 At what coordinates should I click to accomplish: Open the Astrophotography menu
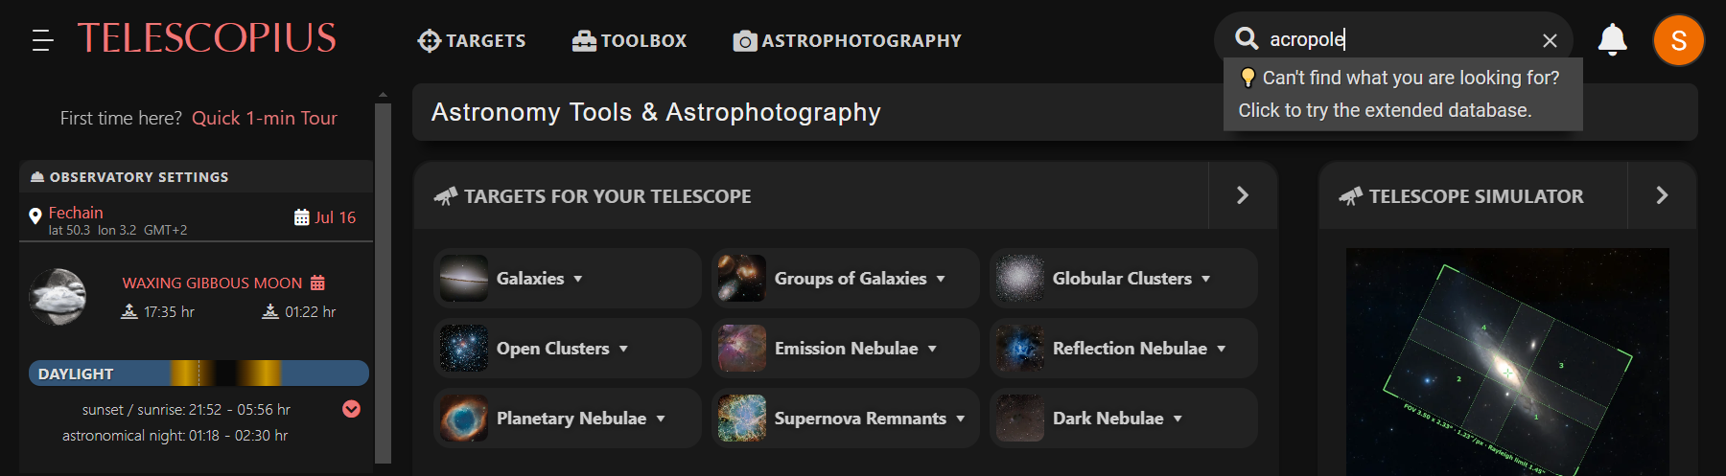(848, 40)
